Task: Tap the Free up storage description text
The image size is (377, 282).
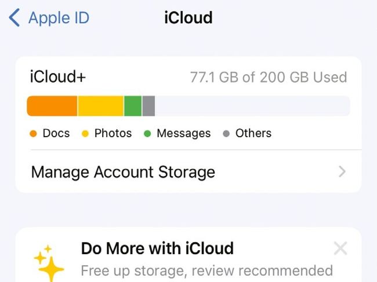Action: pos(206,270)
